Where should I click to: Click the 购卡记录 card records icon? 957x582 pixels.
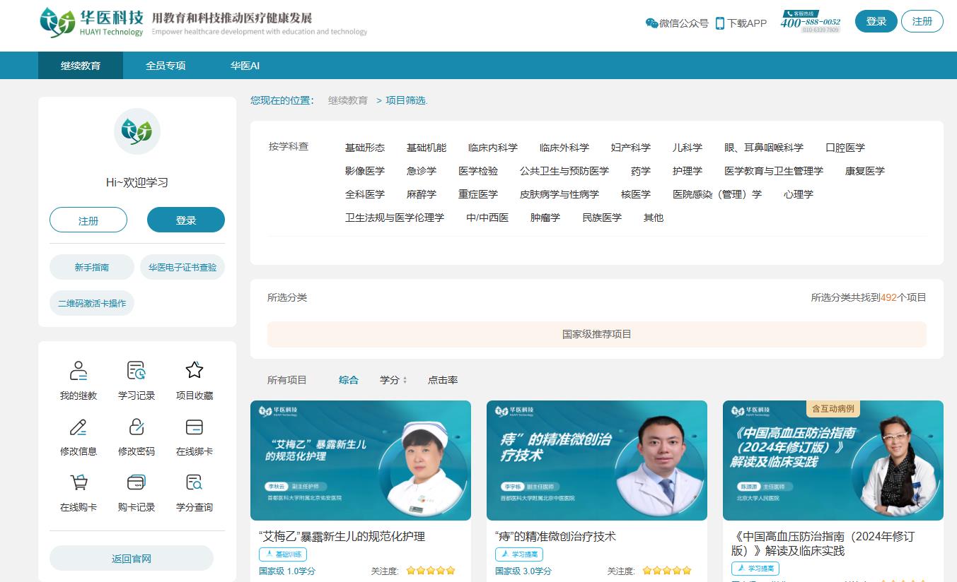(137, 482)
